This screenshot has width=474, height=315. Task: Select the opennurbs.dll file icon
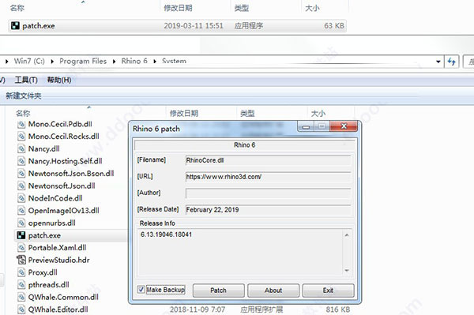click(x=21, y=223)
